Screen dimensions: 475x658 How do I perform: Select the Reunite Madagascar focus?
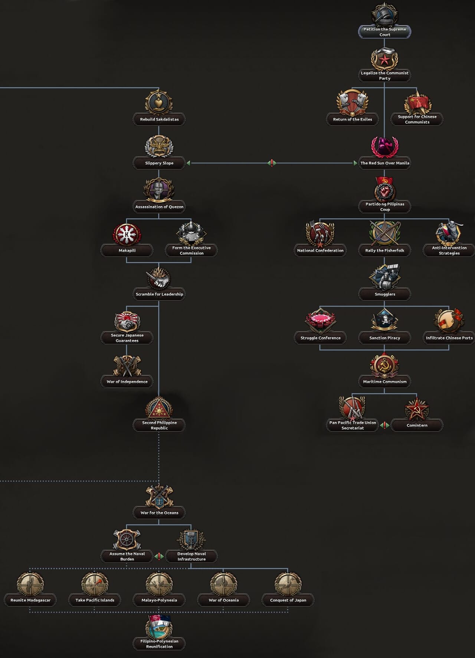click(30, 590)
